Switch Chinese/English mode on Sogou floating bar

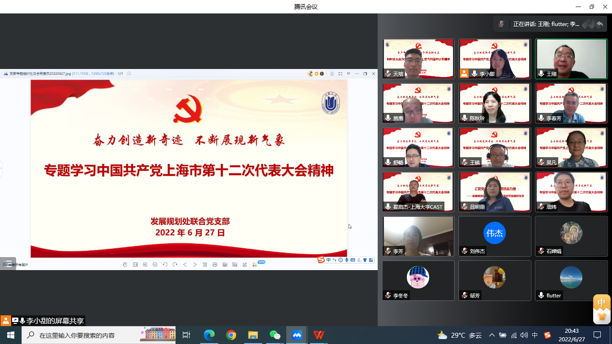pos(328,260)
